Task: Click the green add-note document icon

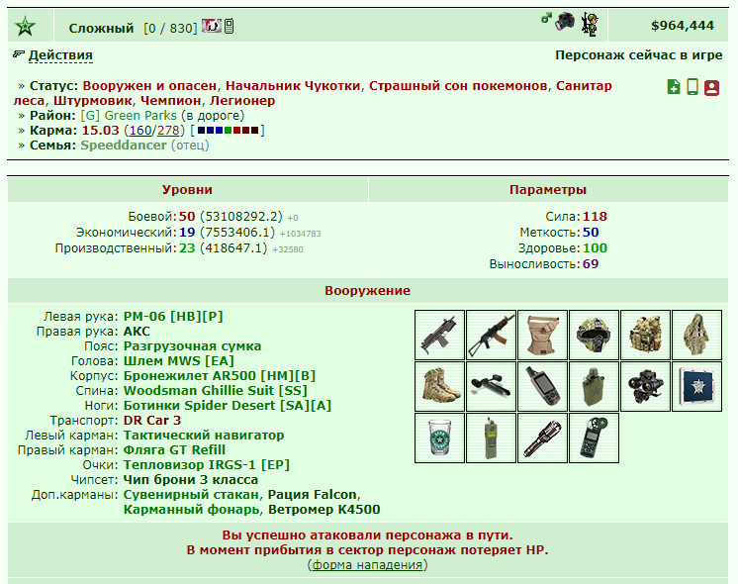Action: 674,87
